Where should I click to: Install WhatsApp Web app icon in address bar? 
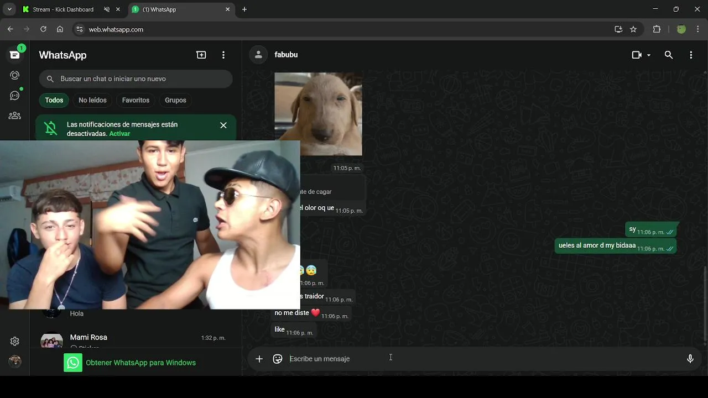pyautogui.click(x=618, y=29)
